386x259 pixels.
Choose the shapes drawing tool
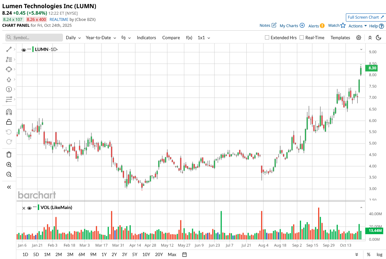(x=9, y=69)
